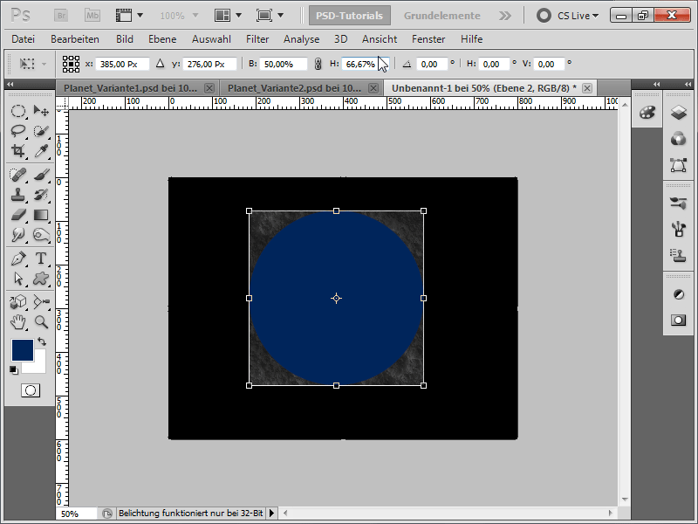Expand the toolbox panel double arrows

coord(10,84)
